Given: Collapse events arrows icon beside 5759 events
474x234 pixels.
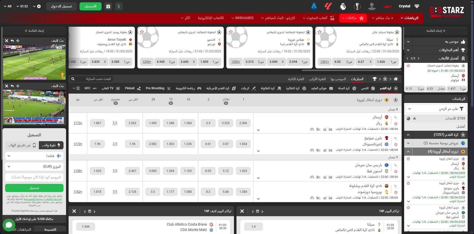Looking at the screenshot, I should (x=414, y=118).
